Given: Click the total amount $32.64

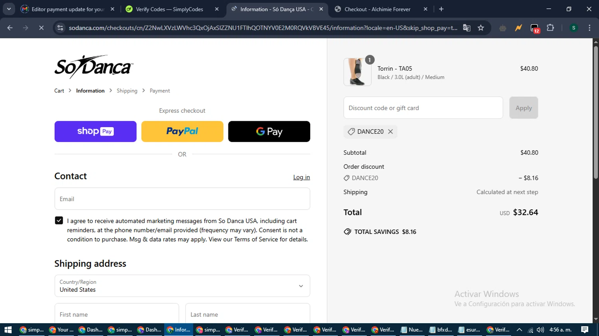Looking at the screenshot, I should tap(525, 212).
